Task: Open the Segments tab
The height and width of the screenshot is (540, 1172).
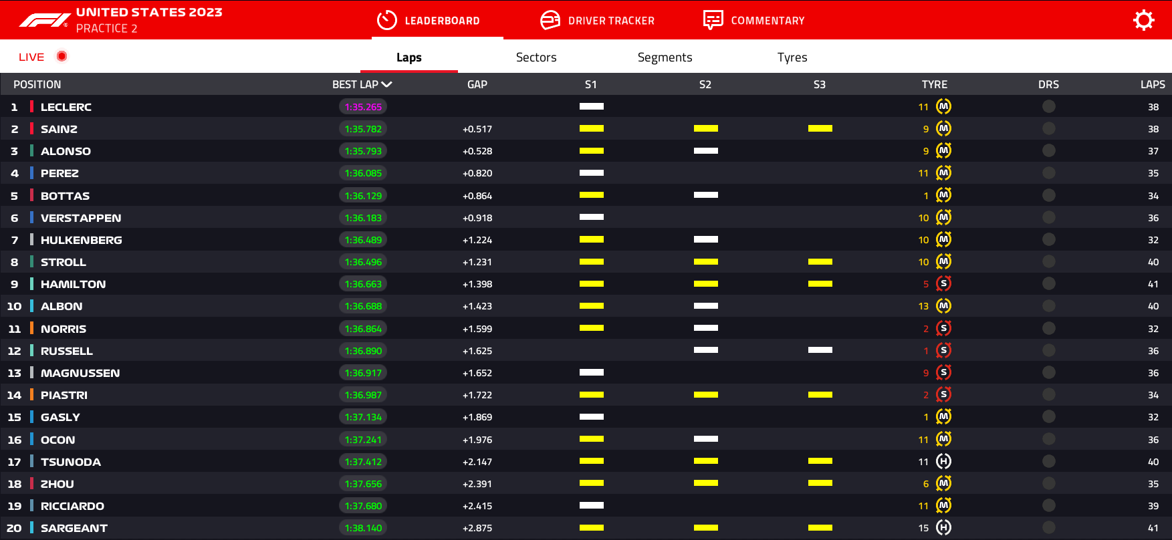Action: pos(665,57)
